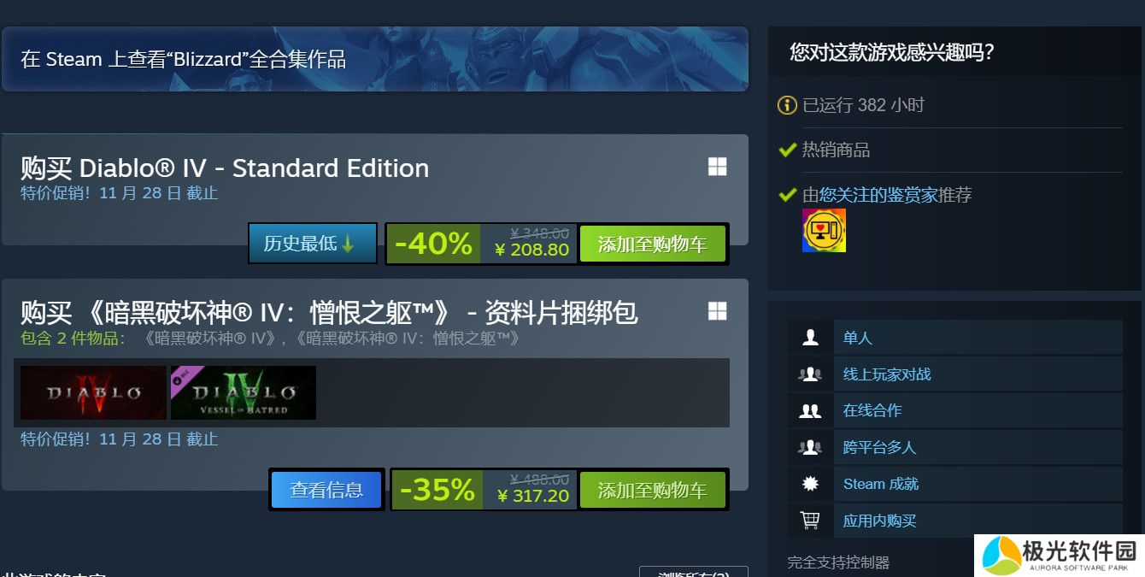Click the online PvP players icon
Viewport: 1145px width, 577px height.
click(x=810, y=374)
